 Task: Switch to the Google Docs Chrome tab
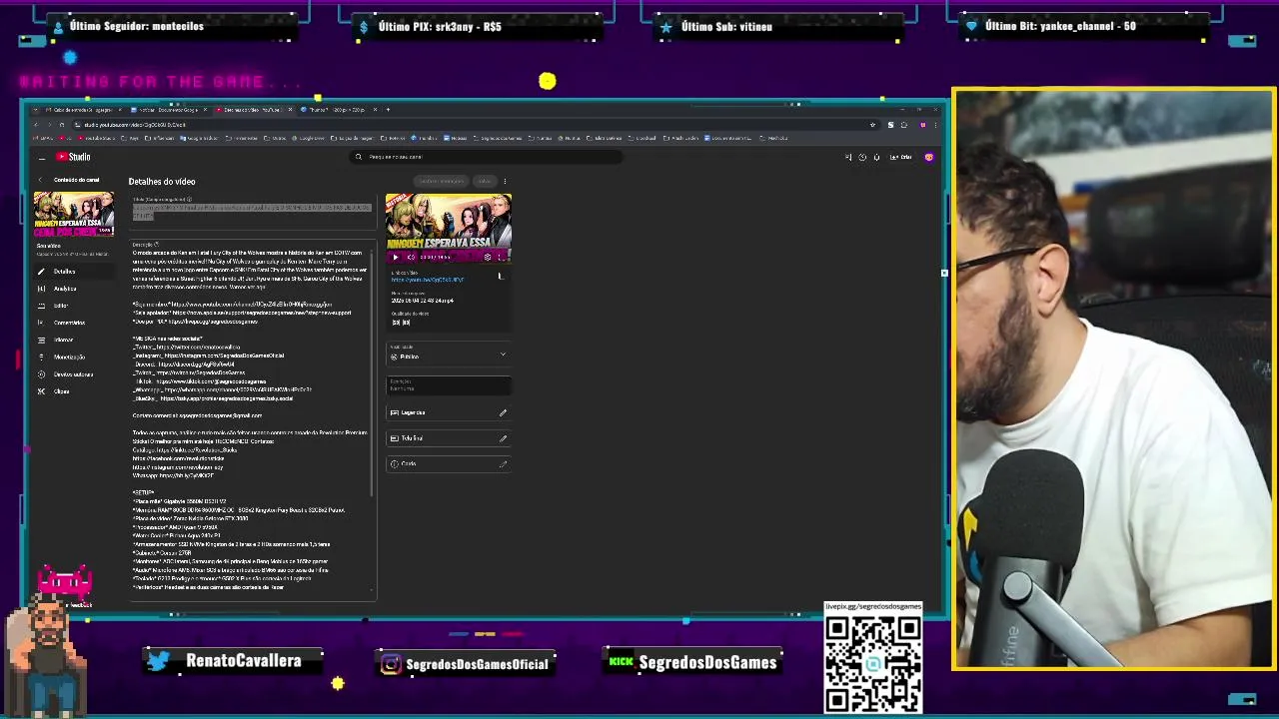(170, 110)
